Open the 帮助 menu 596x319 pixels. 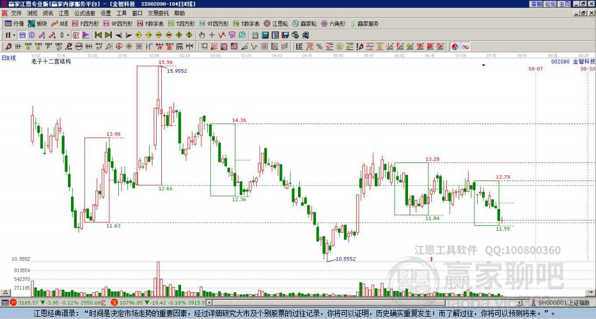pos(179,13)
